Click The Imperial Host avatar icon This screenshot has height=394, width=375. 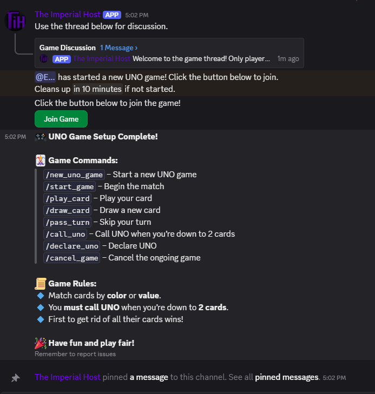[x=15, y=21]
